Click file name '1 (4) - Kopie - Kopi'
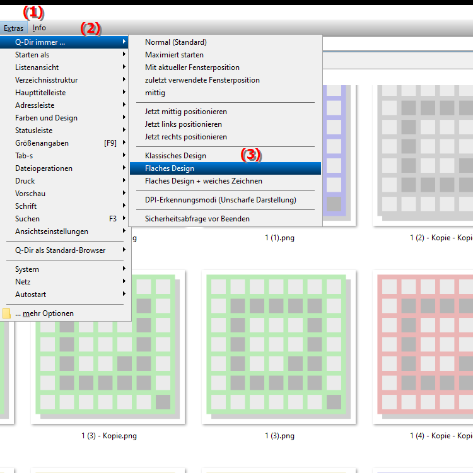The height and width of the screenshot is (473, 473). 441,436
